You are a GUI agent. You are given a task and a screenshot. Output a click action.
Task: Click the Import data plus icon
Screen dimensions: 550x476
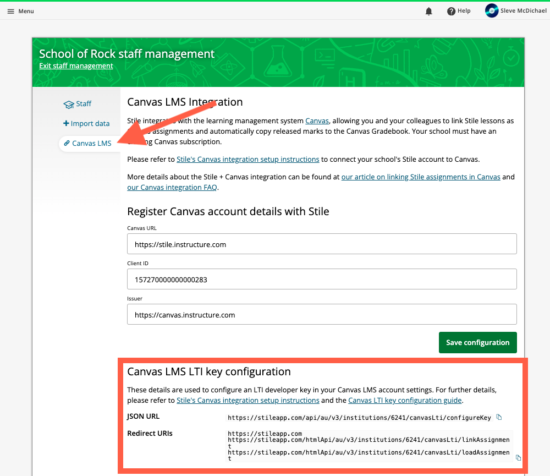(x=66, y=123)
